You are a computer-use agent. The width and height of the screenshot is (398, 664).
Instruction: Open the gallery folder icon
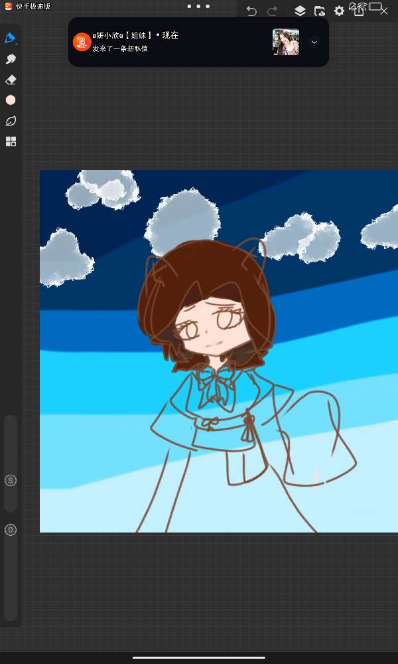[319, 11]
